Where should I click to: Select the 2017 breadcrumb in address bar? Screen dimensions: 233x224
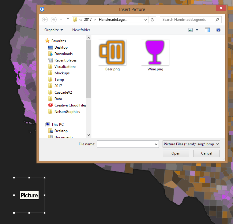(88, 20)
